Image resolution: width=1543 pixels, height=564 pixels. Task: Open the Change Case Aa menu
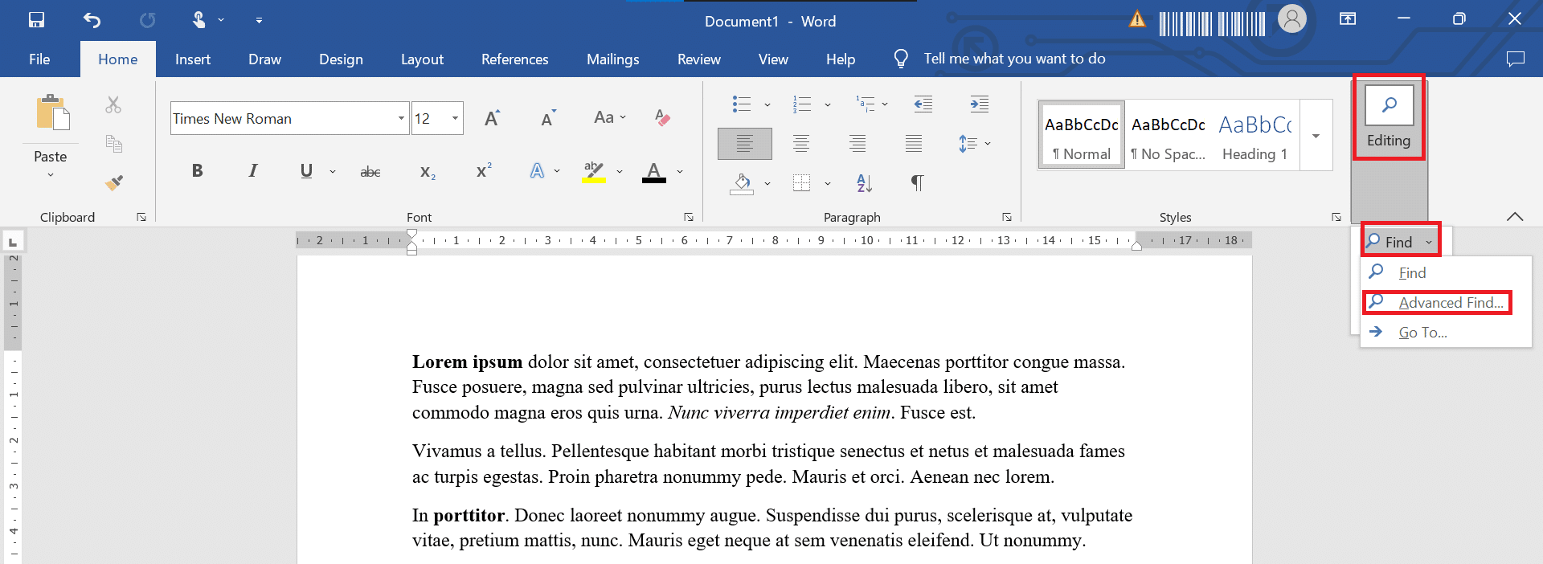[x=609, y=117]
